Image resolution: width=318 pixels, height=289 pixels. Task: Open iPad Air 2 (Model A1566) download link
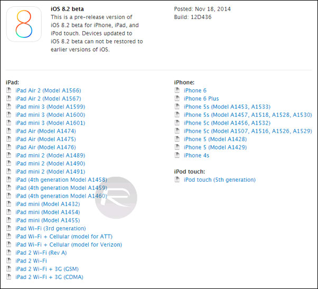coord(48,90)
